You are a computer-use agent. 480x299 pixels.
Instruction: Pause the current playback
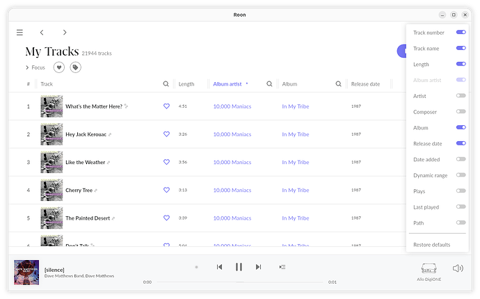tap(239, 267)
